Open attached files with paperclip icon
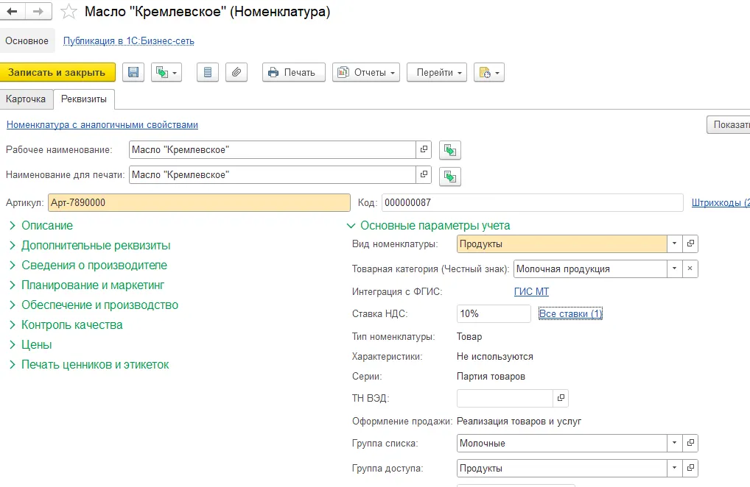 [236, 73]
